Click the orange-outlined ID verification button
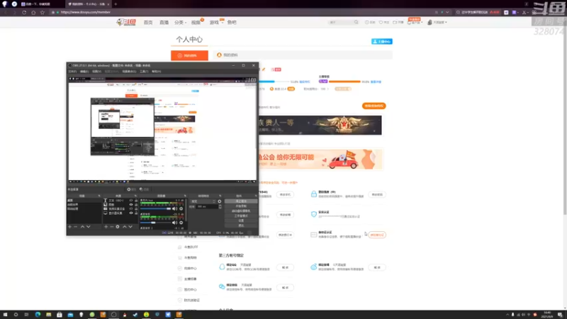The height and width of the screenshot is (319, 567). pyautogui.click(x=377, y=235)
